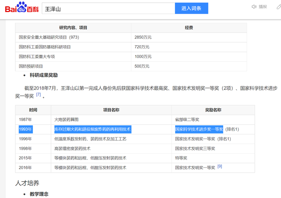Screen dimensions: 281x198
Task: Open reference link [9]
Action: [x=220, y=166]
